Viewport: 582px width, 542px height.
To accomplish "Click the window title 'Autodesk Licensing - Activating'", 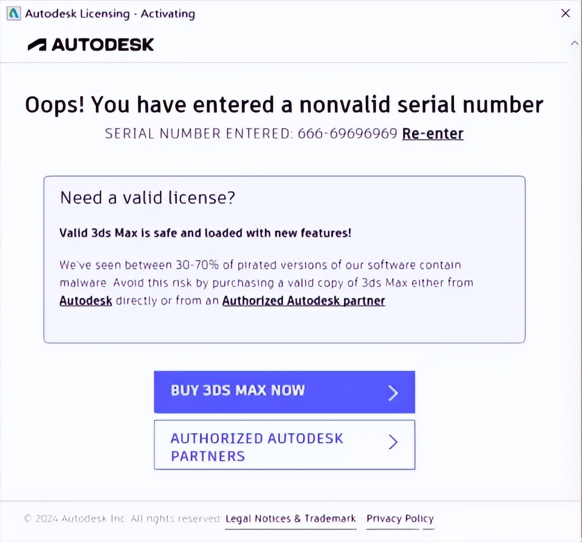I will point(110,13).
